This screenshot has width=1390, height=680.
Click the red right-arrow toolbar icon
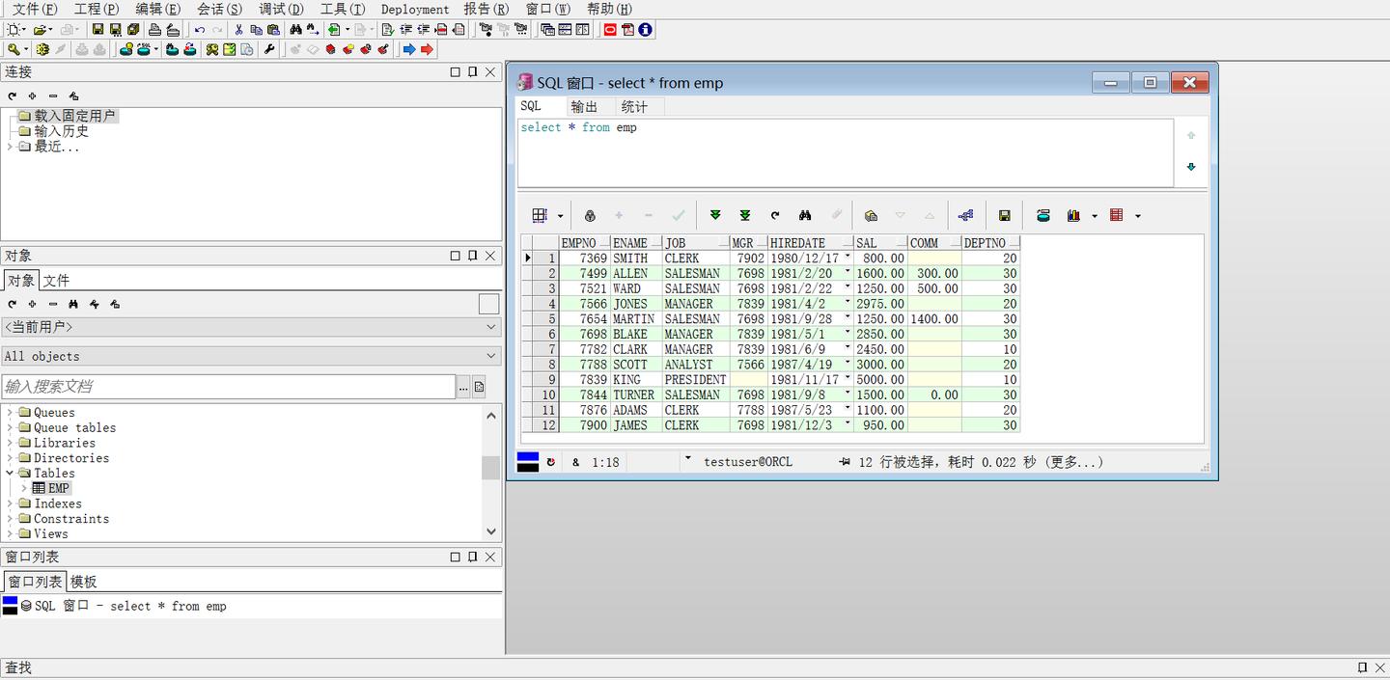427,49
